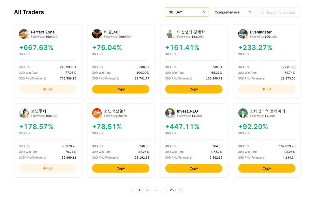
Task: Click Perfect Zone's profile avatar
Action: [24, 34]
